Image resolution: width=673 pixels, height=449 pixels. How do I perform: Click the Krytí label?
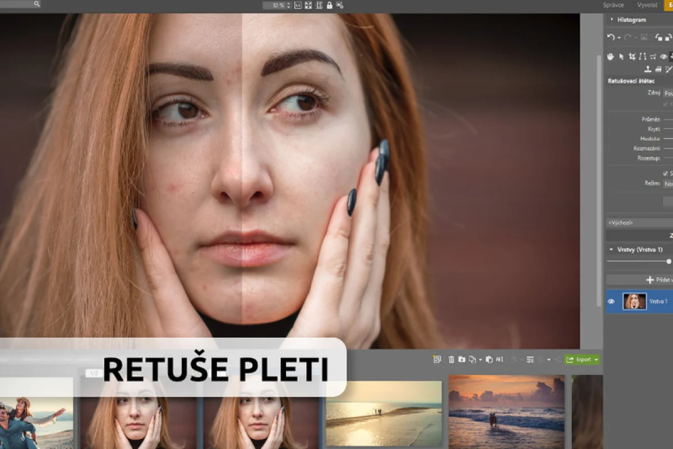coord(653,129)
